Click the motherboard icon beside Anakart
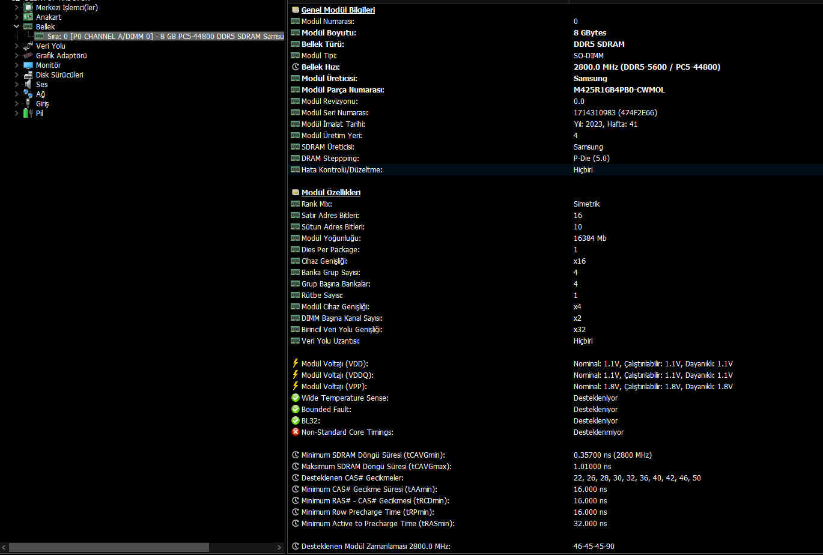The height and width of the screenshot is (555, 823). pyautogui.click(x=28, y=17)
